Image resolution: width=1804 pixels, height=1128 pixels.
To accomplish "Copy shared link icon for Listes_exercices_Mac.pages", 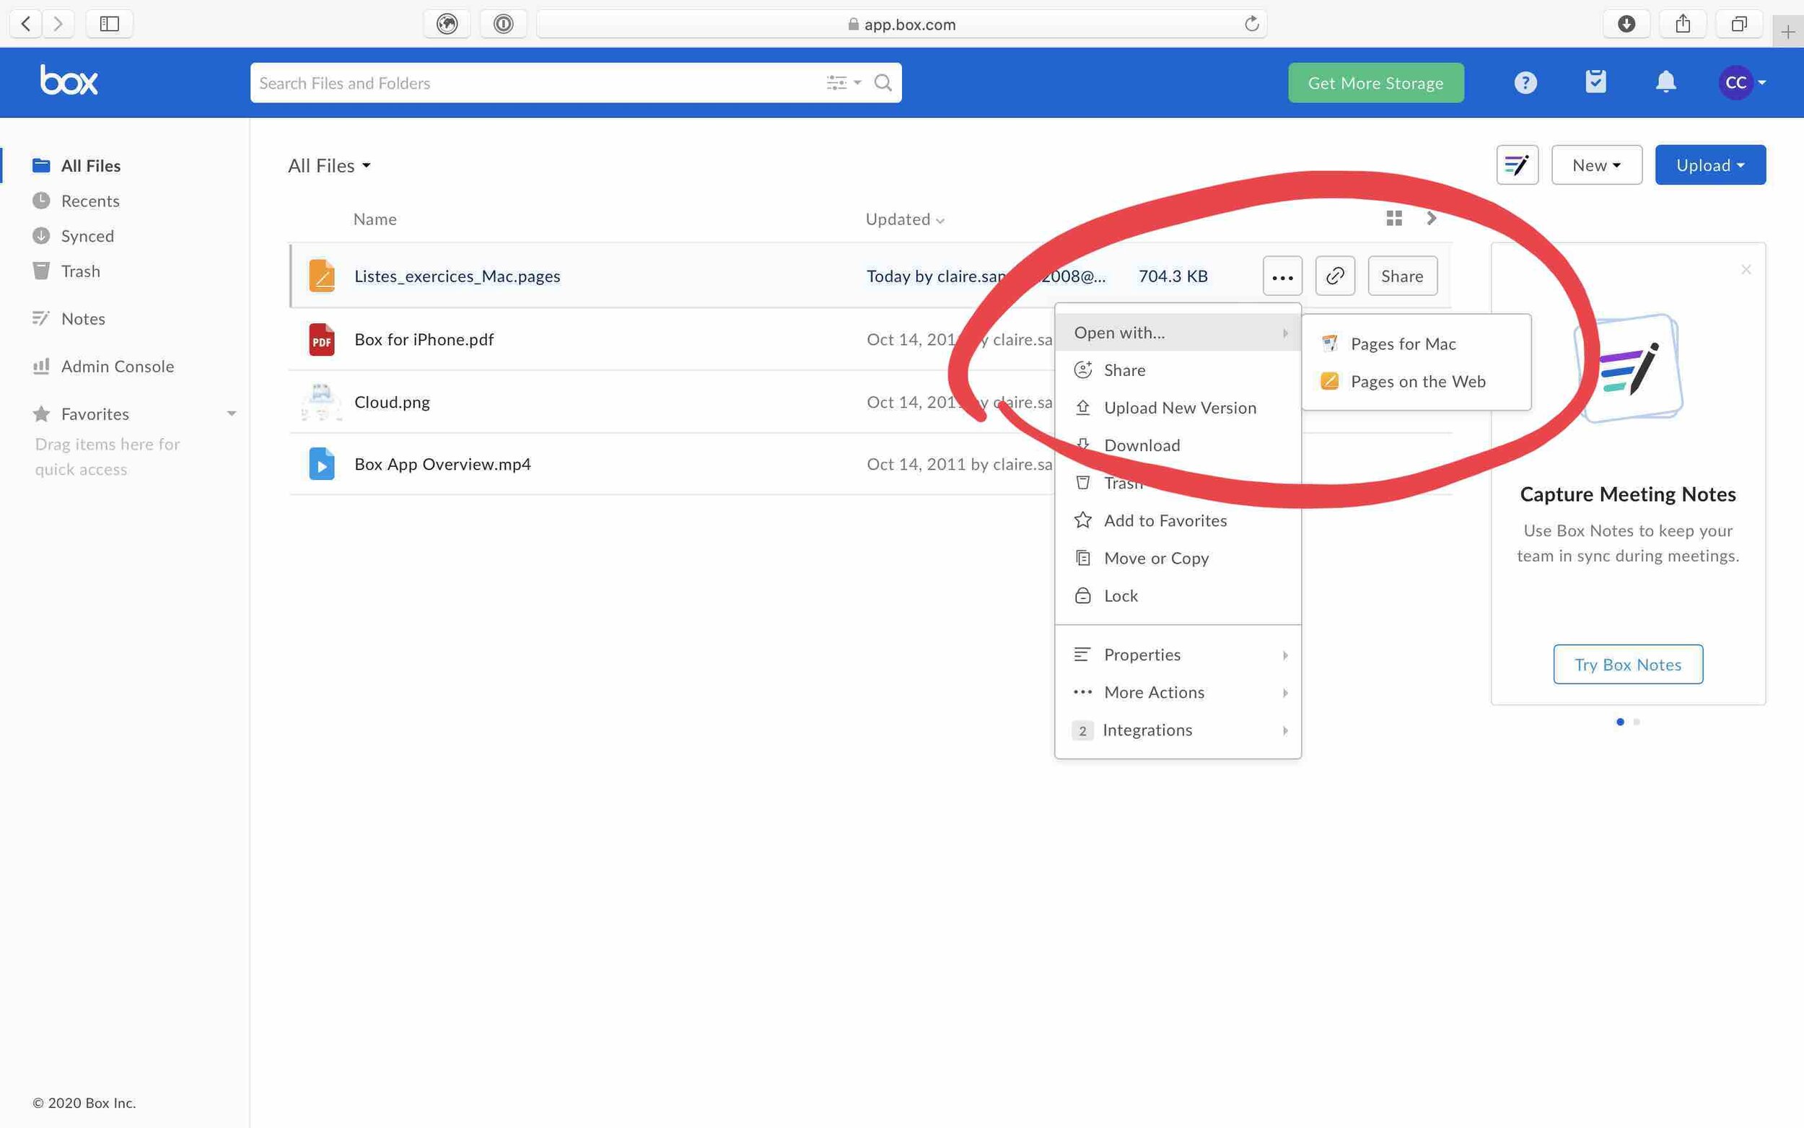I will click(x=1335, y=276).
